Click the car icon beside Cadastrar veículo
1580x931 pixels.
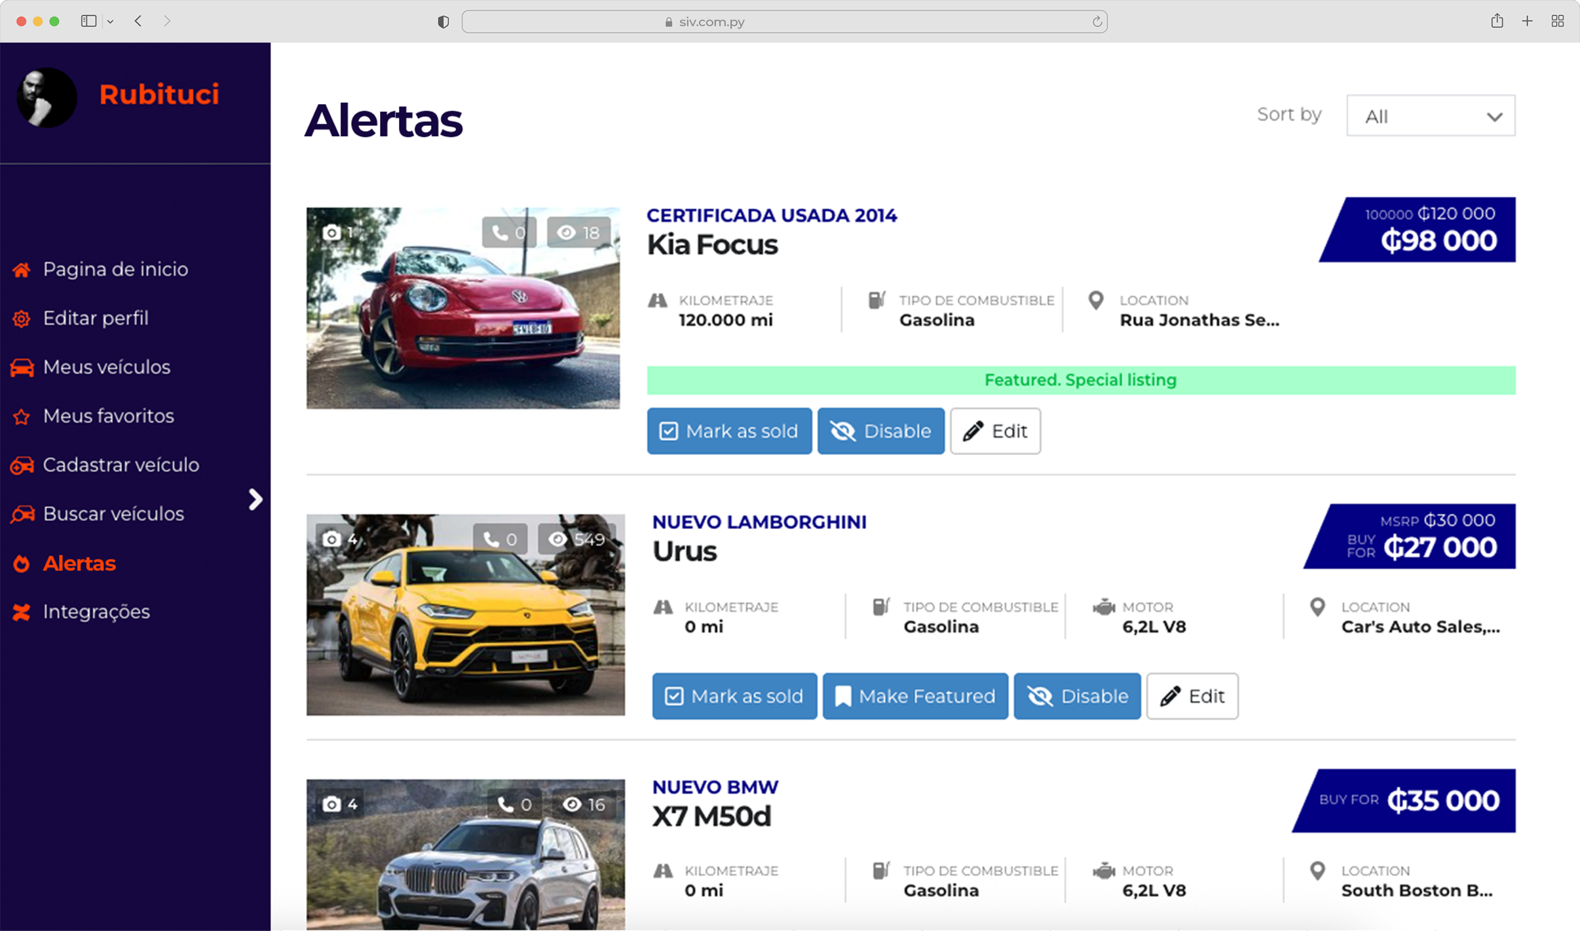pyautogui.click(x=22, y=465)
